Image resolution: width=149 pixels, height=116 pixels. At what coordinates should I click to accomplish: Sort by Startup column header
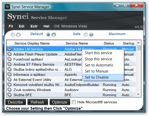point(128,43)
